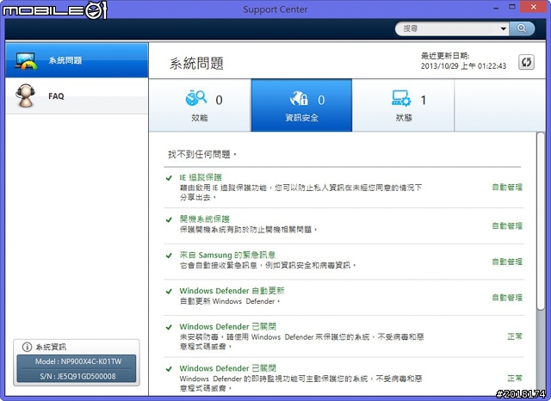Close the Support Center window
The height and width of the screenshot is (401, 551).
tap(534, 7)
